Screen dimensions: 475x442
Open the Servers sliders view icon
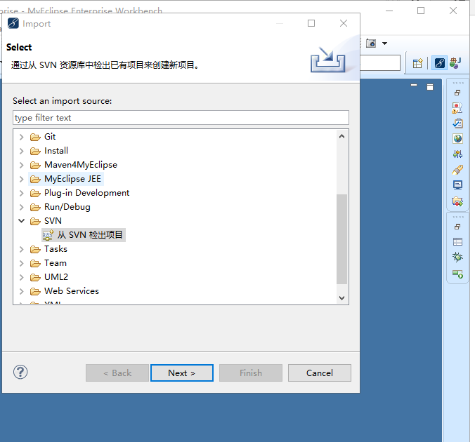coord(457,154)
